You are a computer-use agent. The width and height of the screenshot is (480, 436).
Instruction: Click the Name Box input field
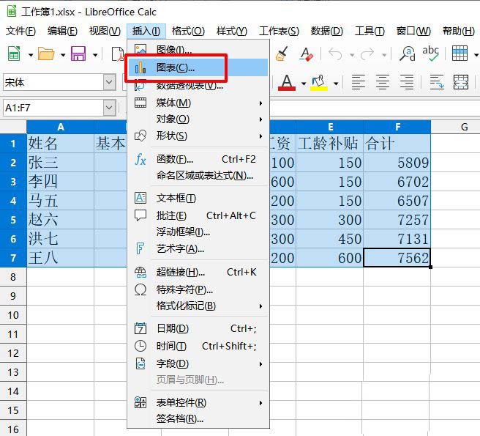tap(53, 108)
